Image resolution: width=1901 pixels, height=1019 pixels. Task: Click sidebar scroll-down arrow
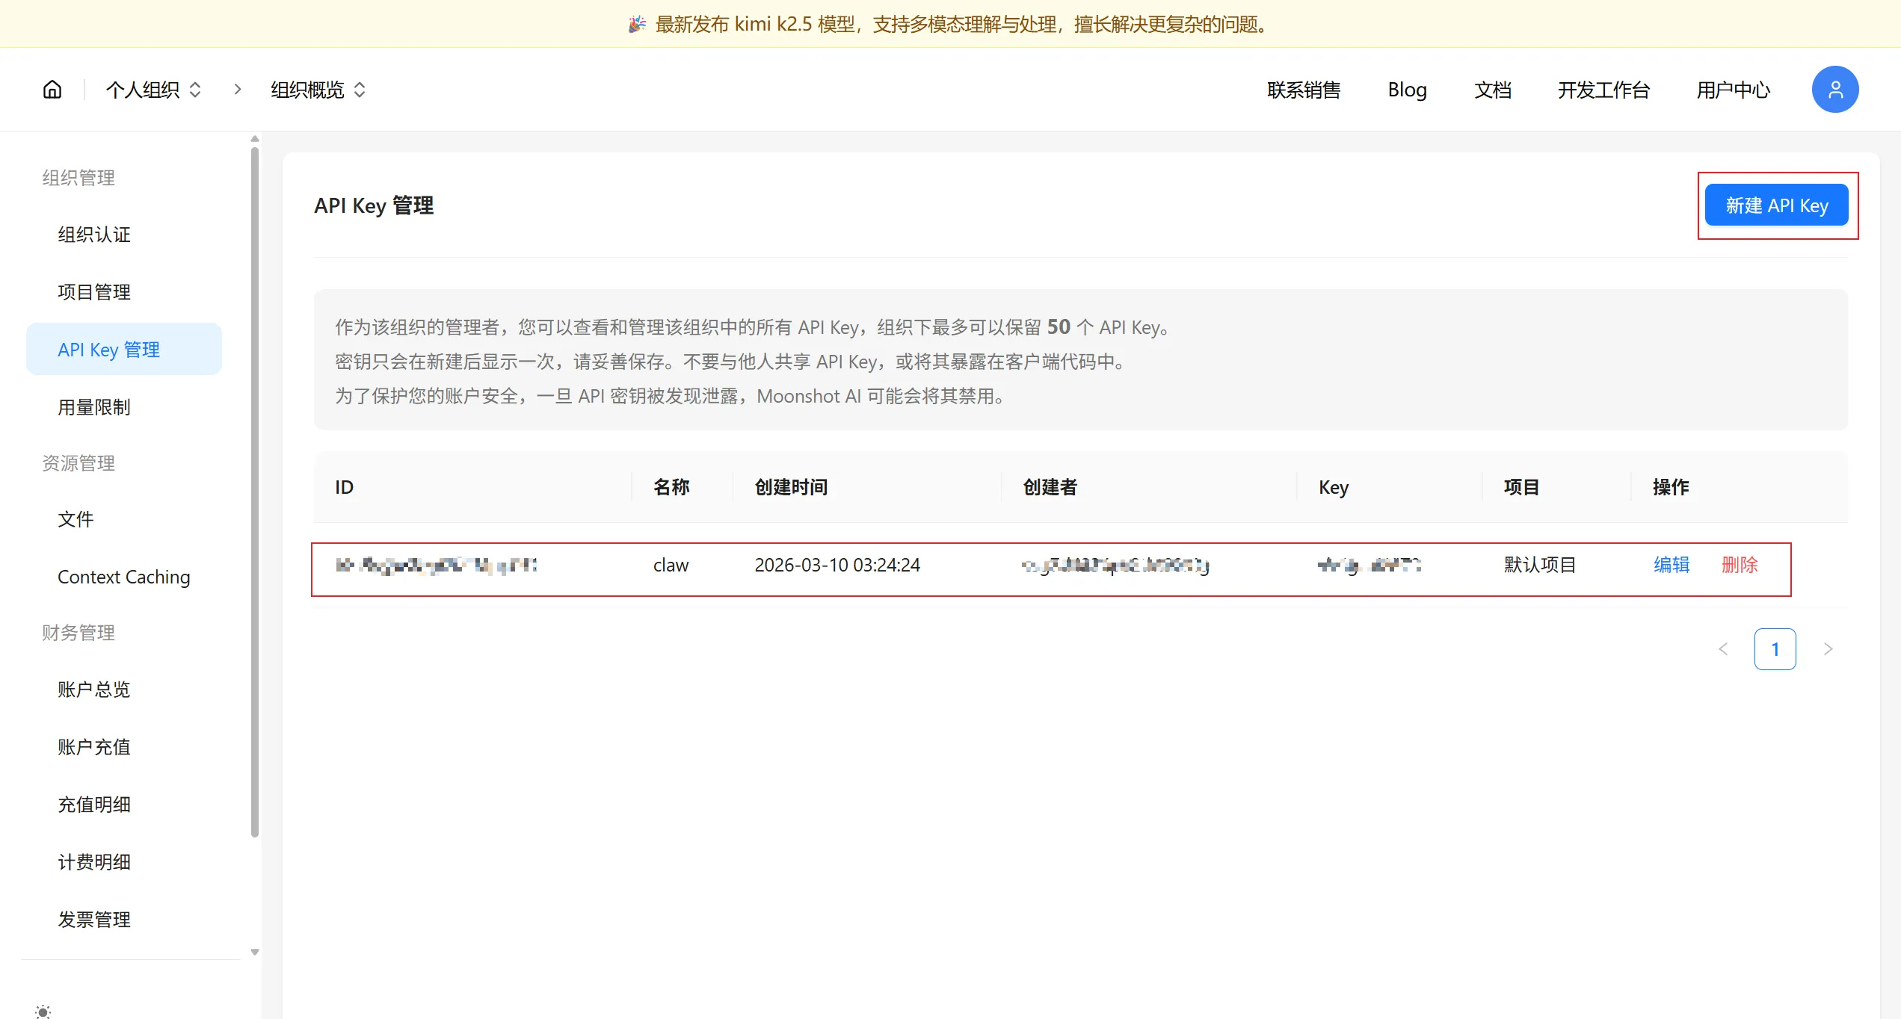pyautogui.click(x=255, y=952)
